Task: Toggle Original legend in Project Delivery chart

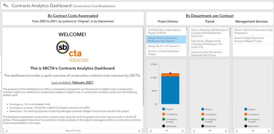Action: 168,109
